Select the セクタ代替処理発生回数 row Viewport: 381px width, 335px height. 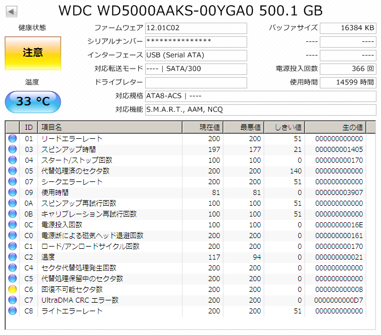click(x=186, y=268)
